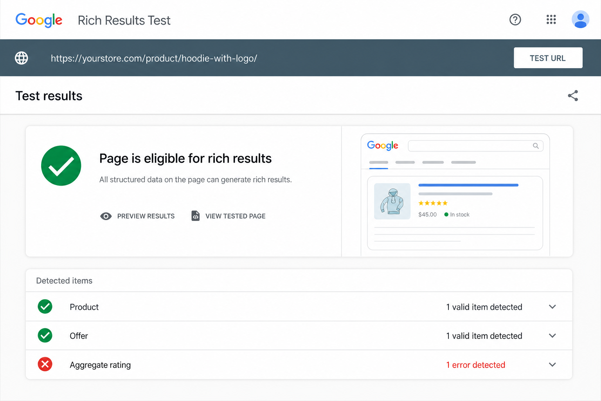Click VIEW TESTED PAGE link

click(x=236, y=216)
